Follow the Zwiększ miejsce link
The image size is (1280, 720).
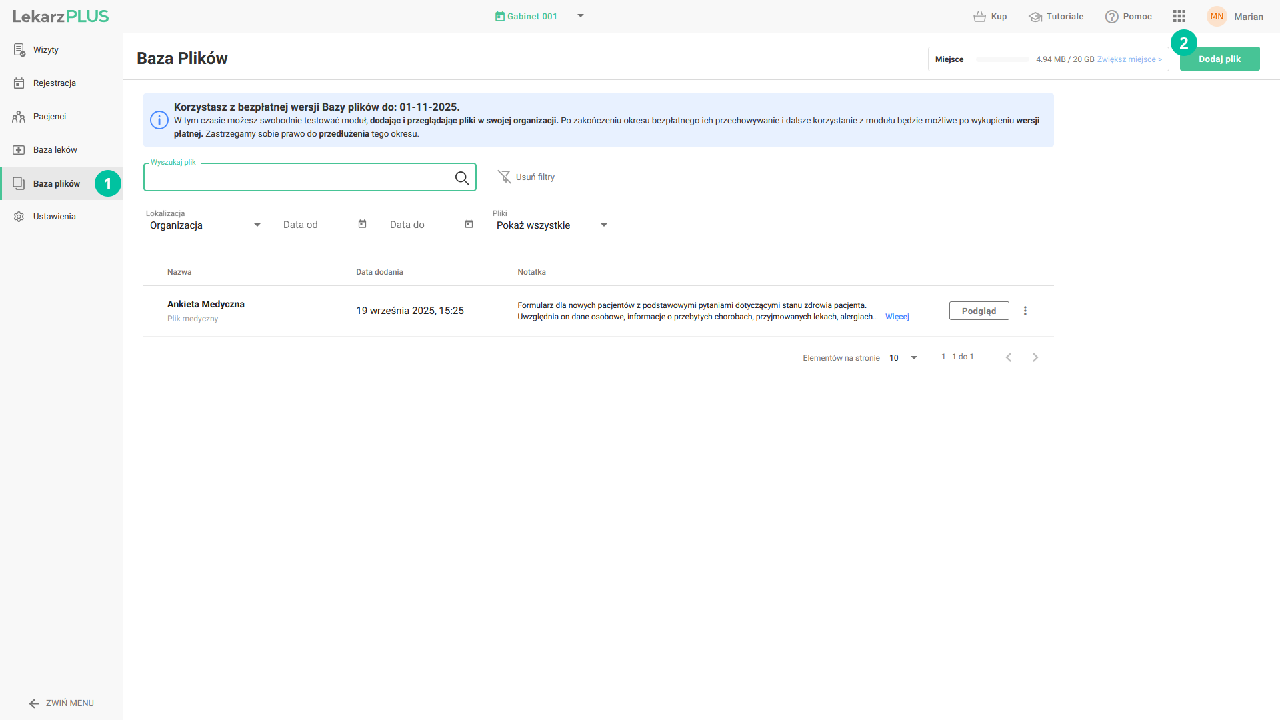[x=1129, y=59]
